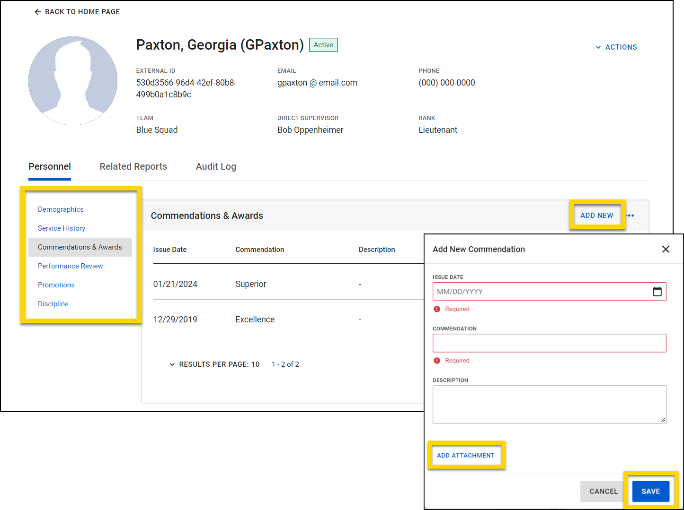Image resolution: width=684 pixels, height=510 pixels.
Task: Open the Audit Log tab
Action: click(216, 166)
